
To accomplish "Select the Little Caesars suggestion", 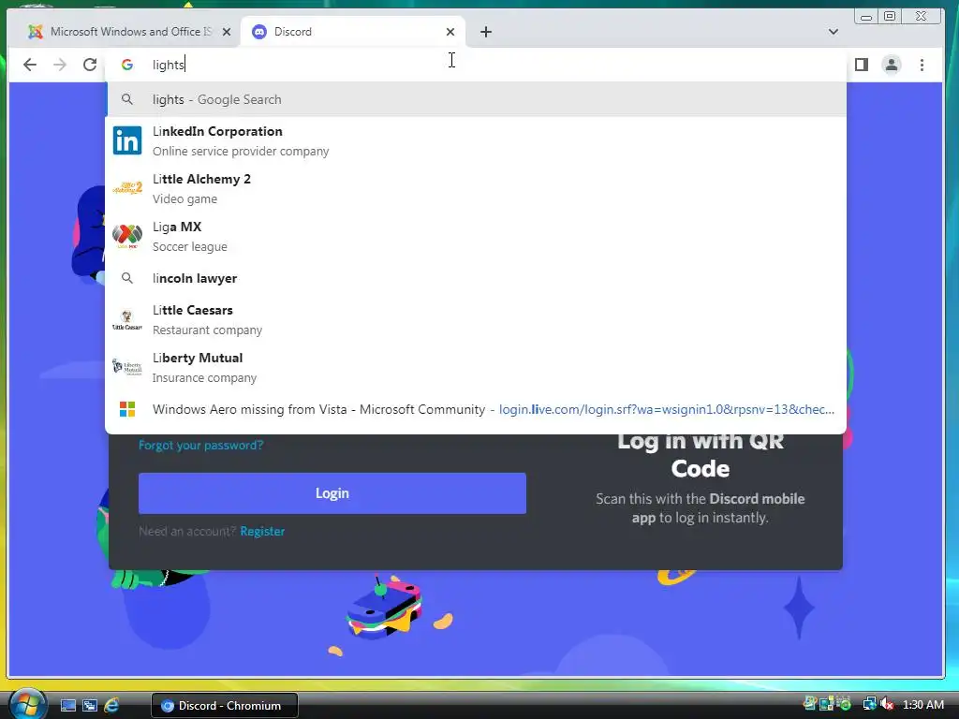I will click(477, 320).
